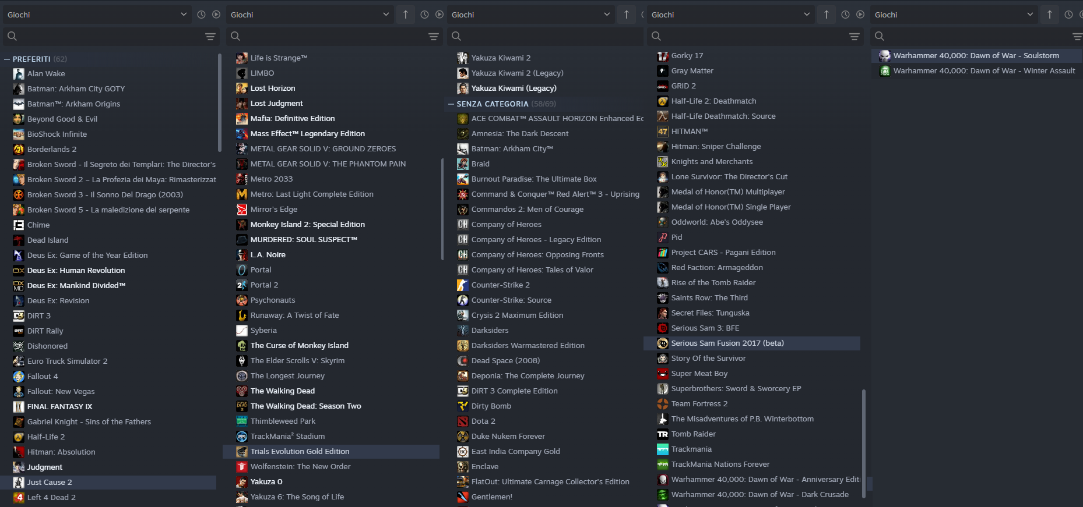Select Trials Evolution Gold Edition
1083x507 pixels.
point(300,452)
